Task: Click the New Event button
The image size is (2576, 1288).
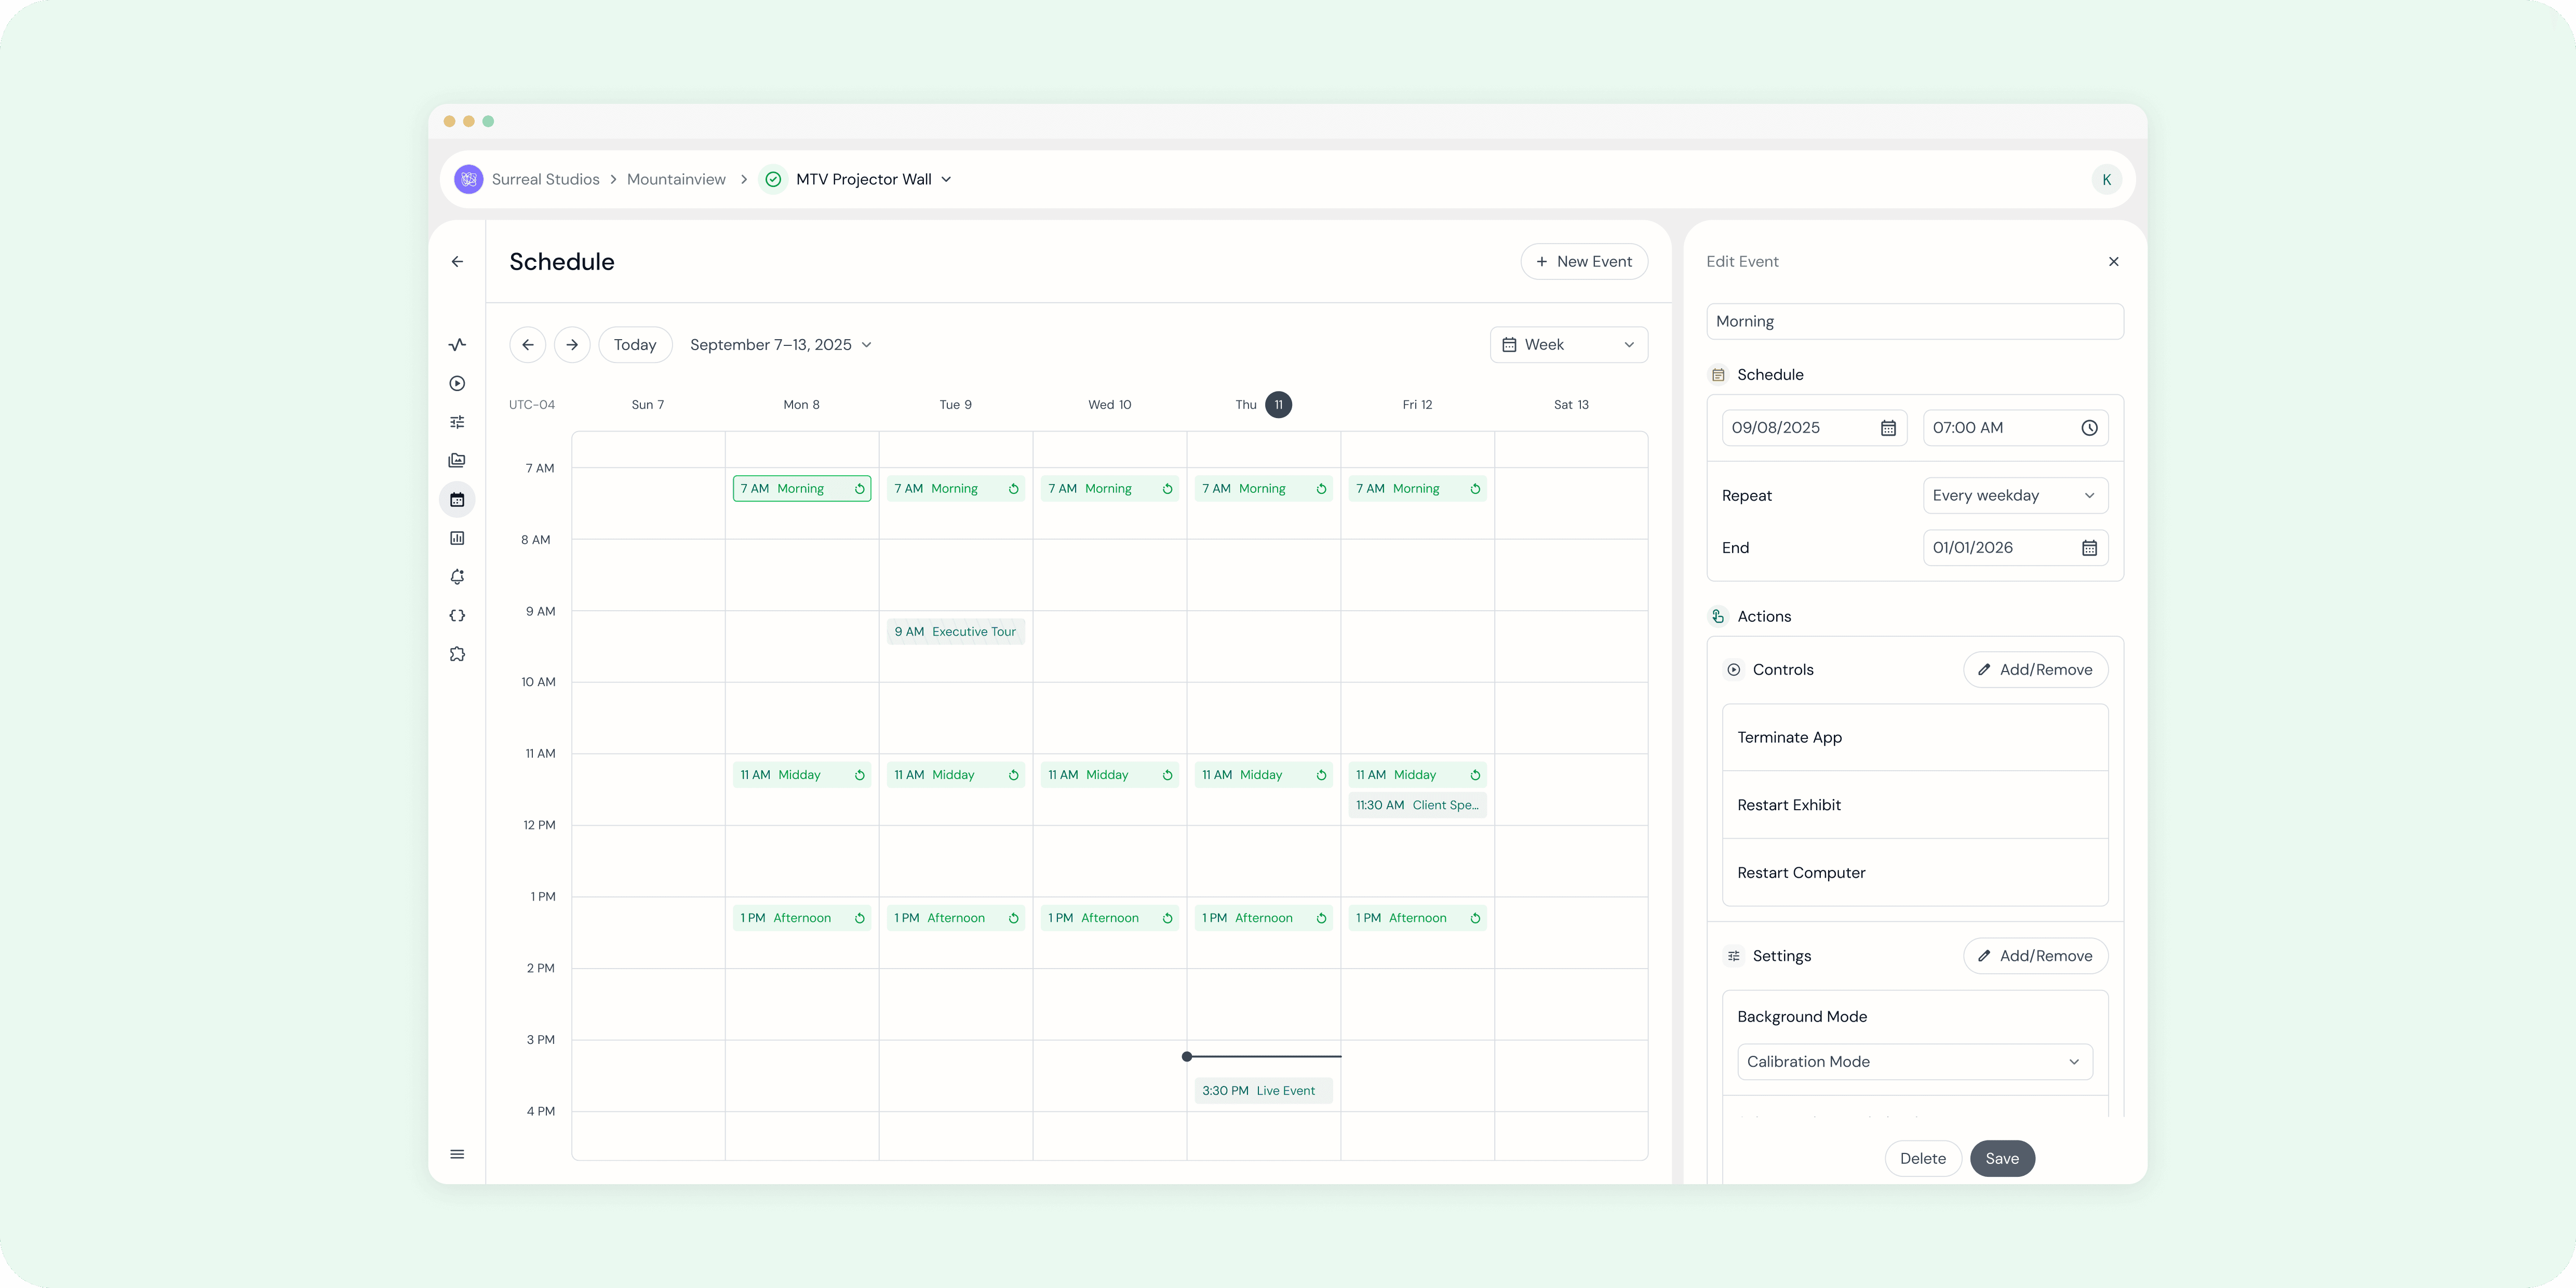Action: point(1583,261)
